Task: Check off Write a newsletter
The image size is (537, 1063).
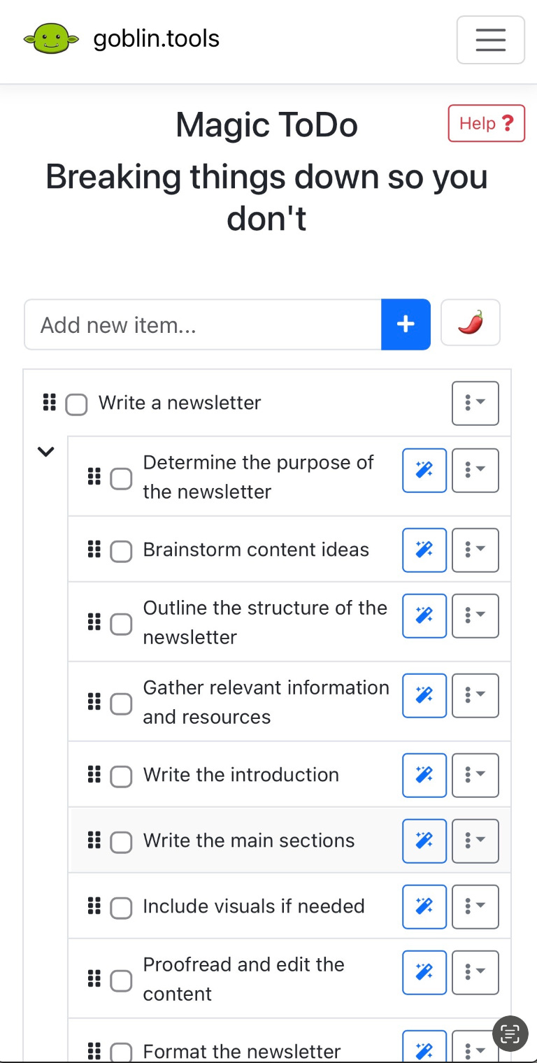Action: click(x=76, y=404)
